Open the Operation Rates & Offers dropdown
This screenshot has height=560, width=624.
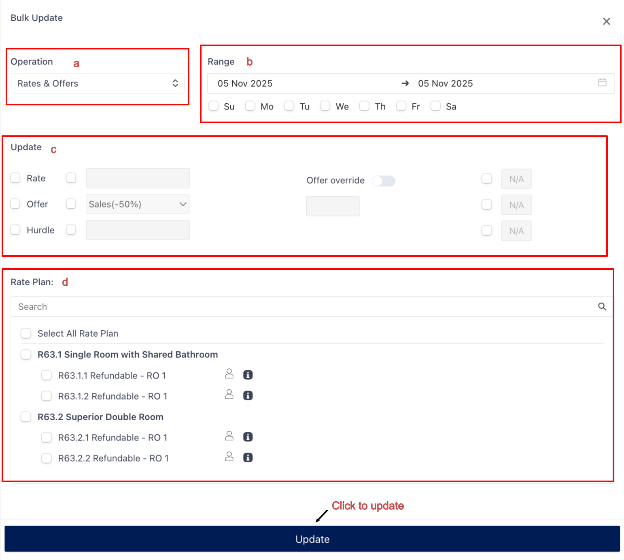(x=97, y=83)
